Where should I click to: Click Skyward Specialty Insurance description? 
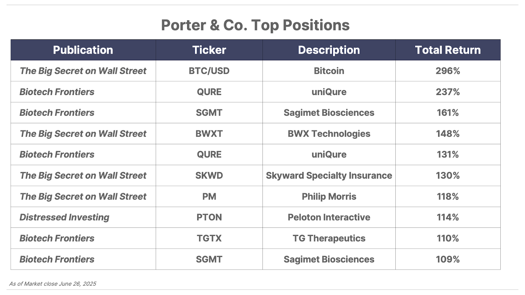[329, 175]
